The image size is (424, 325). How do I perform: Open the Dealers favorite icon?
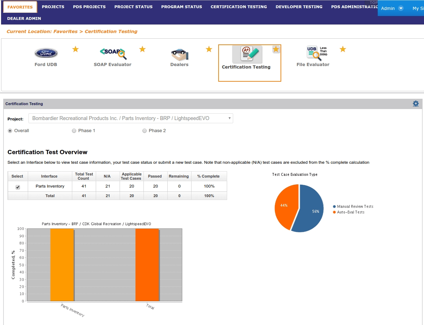[x=179, y=55]
